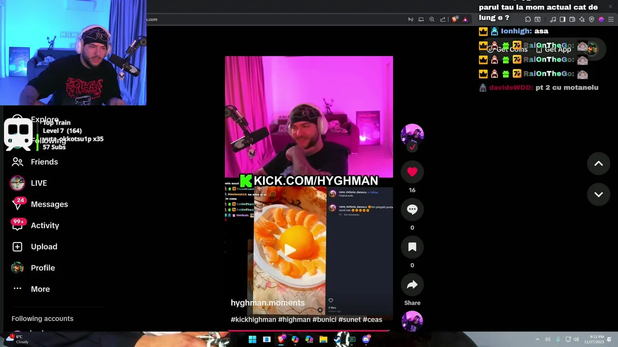The width and height of the screenshot is (618, 347).
Task: Click the Friends people icon
Action: coord(17,162)
